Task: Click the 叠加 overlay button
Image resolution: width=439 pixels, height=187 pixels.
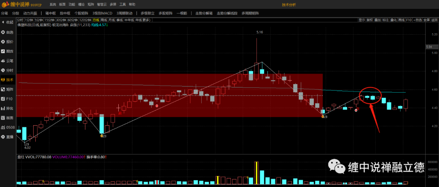Action: tap(378, 20)
